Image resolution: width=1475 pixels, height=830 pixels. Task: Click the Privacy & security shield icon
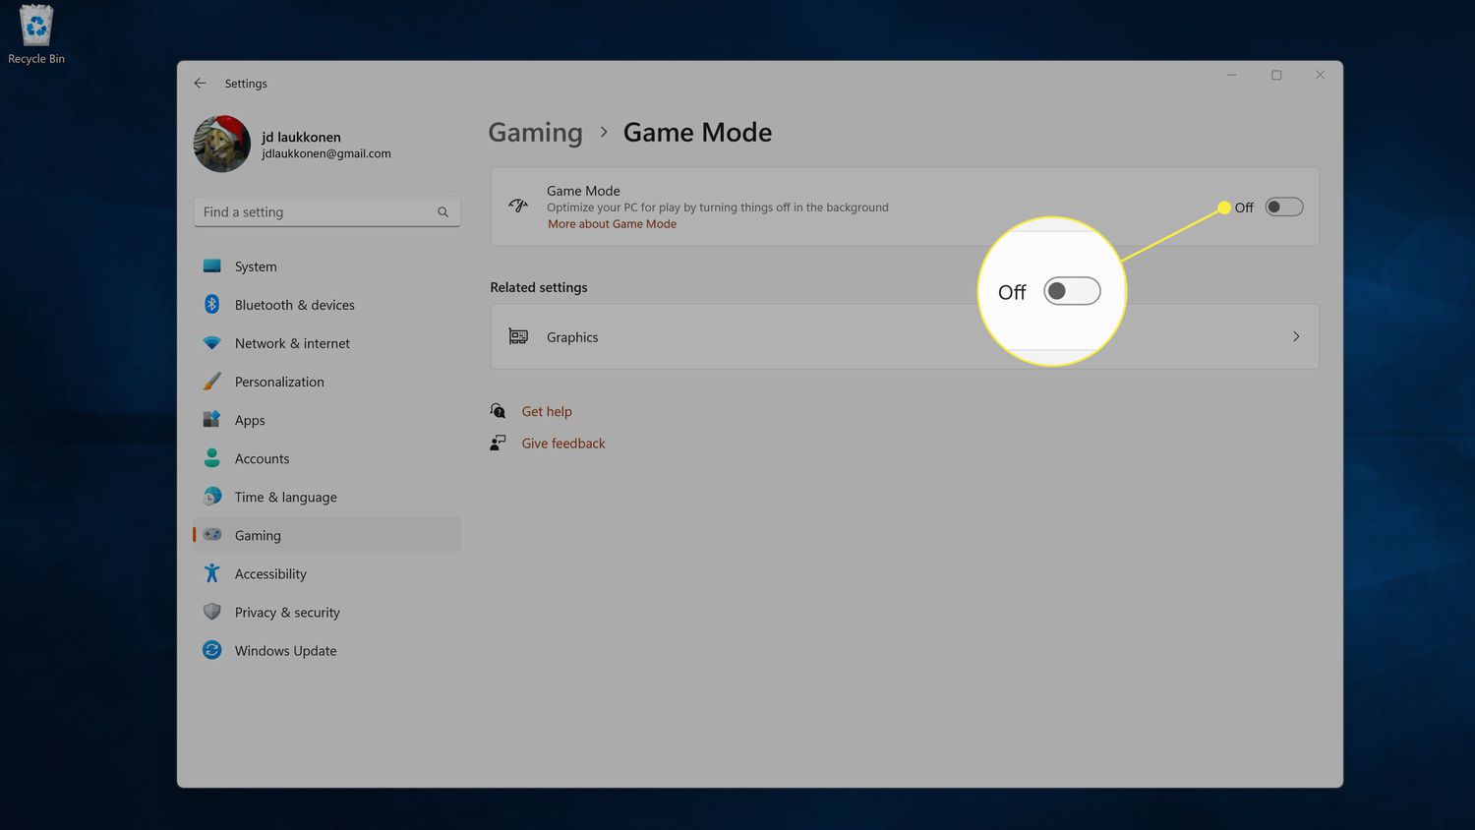point(212,612)
